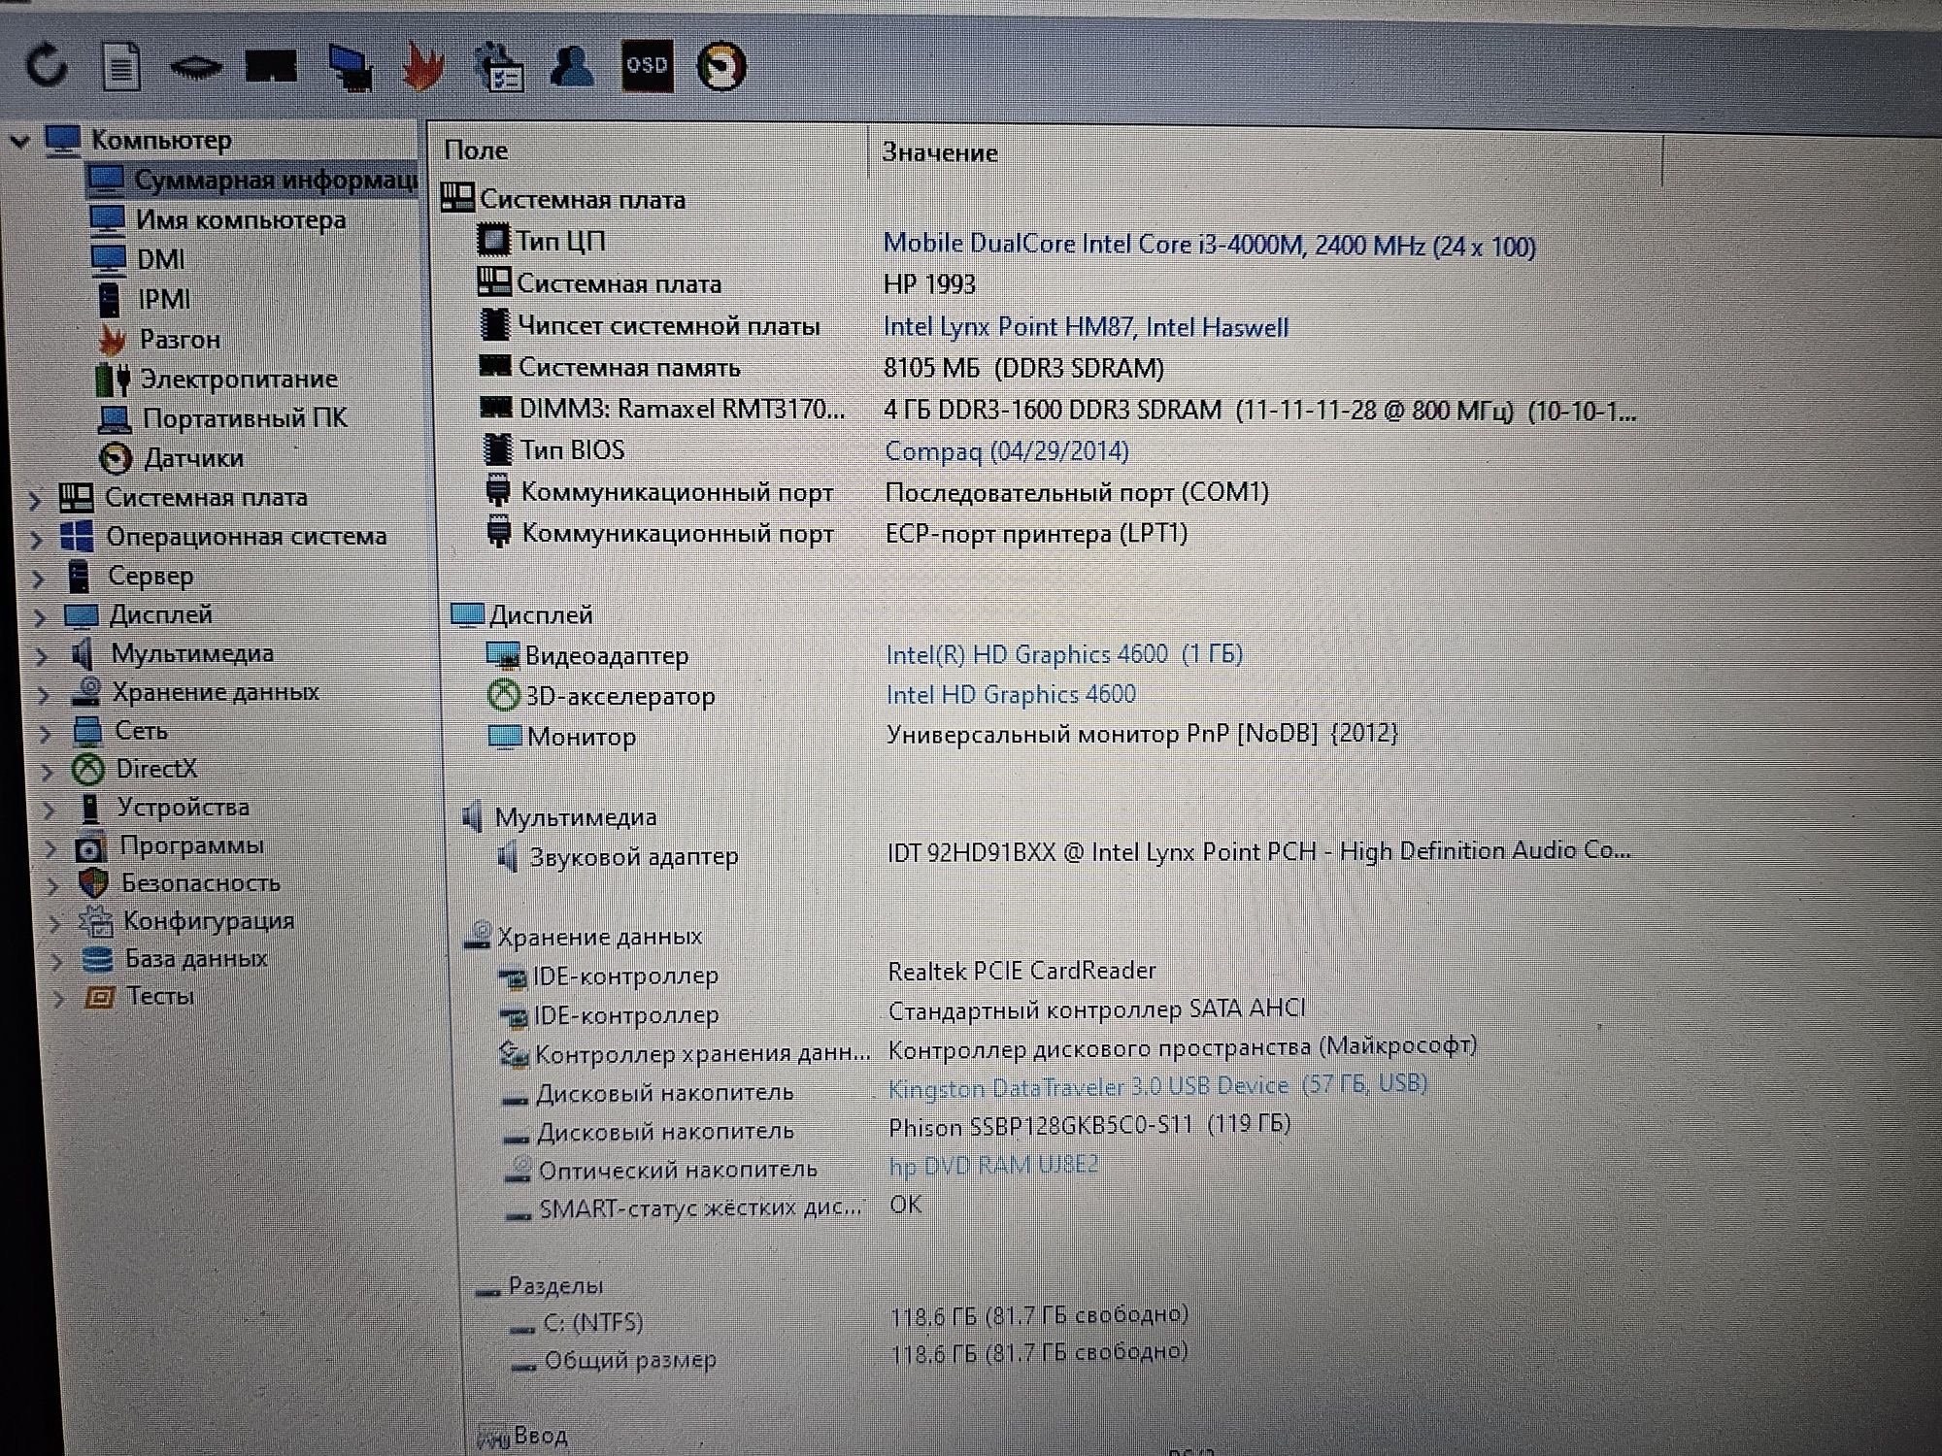Expand the Конфигурация tree node

54,923
